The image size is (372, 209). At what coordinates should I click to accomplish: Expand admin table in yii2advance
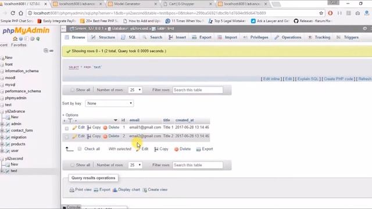coord(2,124)
